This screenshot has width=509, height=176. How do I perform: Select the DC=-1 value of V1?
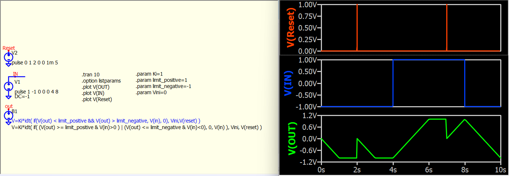click(x=22, y=96)
